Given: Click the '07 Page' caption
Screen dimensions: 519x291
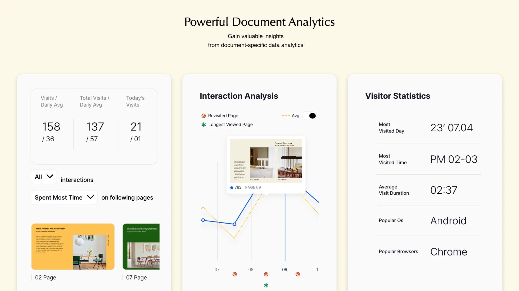Looking at the screenshot, I should pyautogui.click(x=137, y=278).
